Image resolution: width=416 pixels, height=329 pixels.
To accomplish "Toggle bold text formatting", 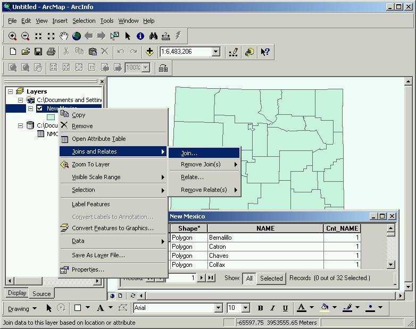I will tap(260, 308).
